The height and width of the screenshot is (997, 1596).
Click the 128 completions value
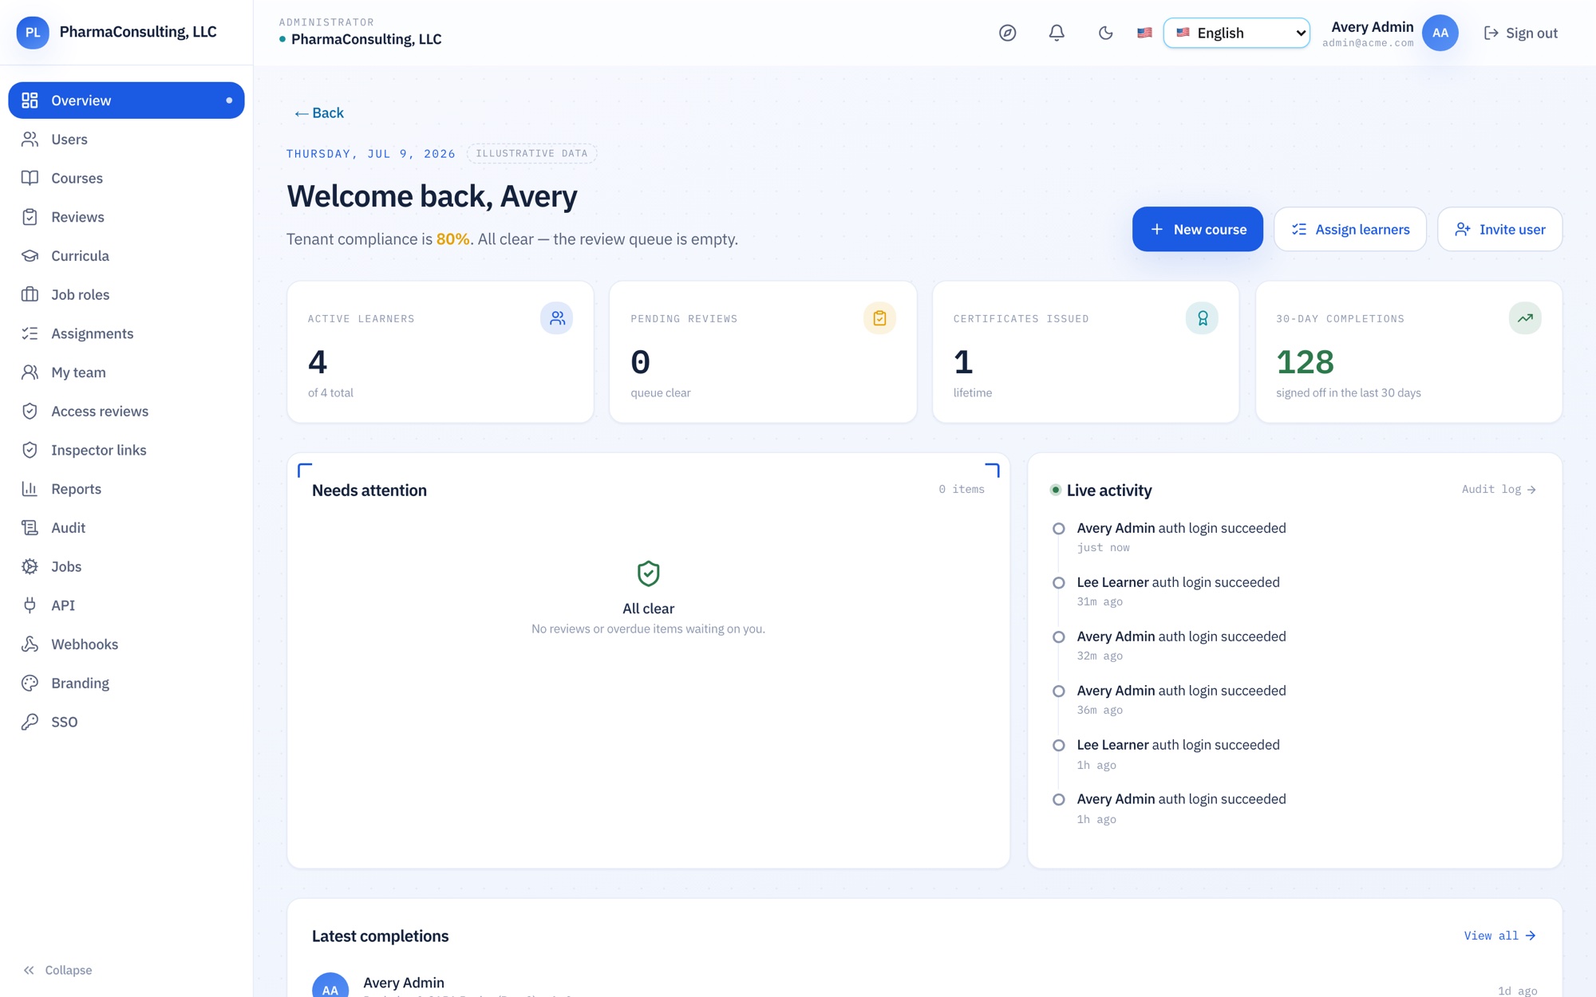click(x=1305, y=362)
